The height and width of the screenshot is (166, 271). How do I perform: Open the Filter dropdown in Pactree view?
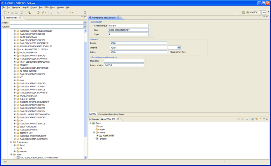pyautogui.click(x=85, y=23)
